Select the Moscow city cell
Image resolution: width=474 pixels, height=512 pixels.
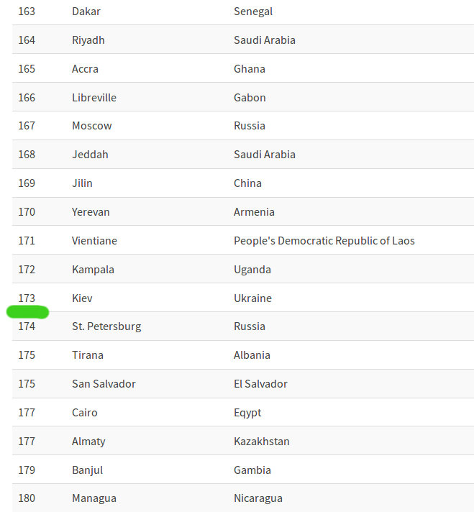pyautogui.click(x=91, y=126)
